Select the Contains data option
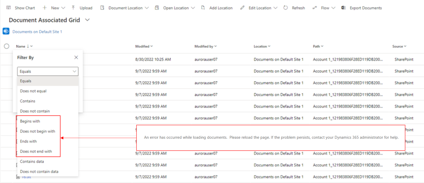 pyautogui.click(x=48, y=162)
